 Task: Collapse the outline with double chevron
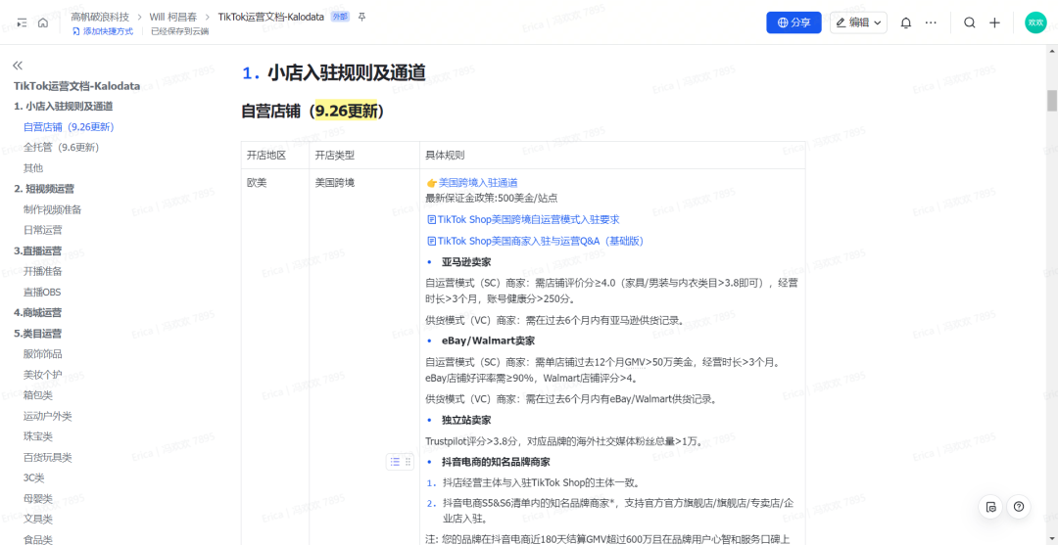(x=18, y=66)
